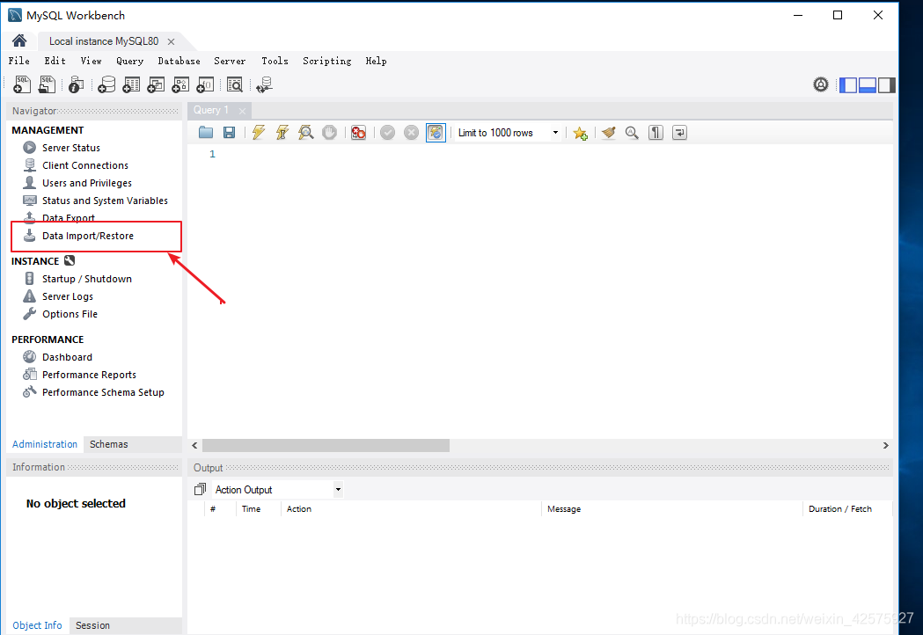Image resolution: width=923 pixels, height=635 pixels.
Task: Commit transaction checkmark icon
Action: (x=387, y=133)
